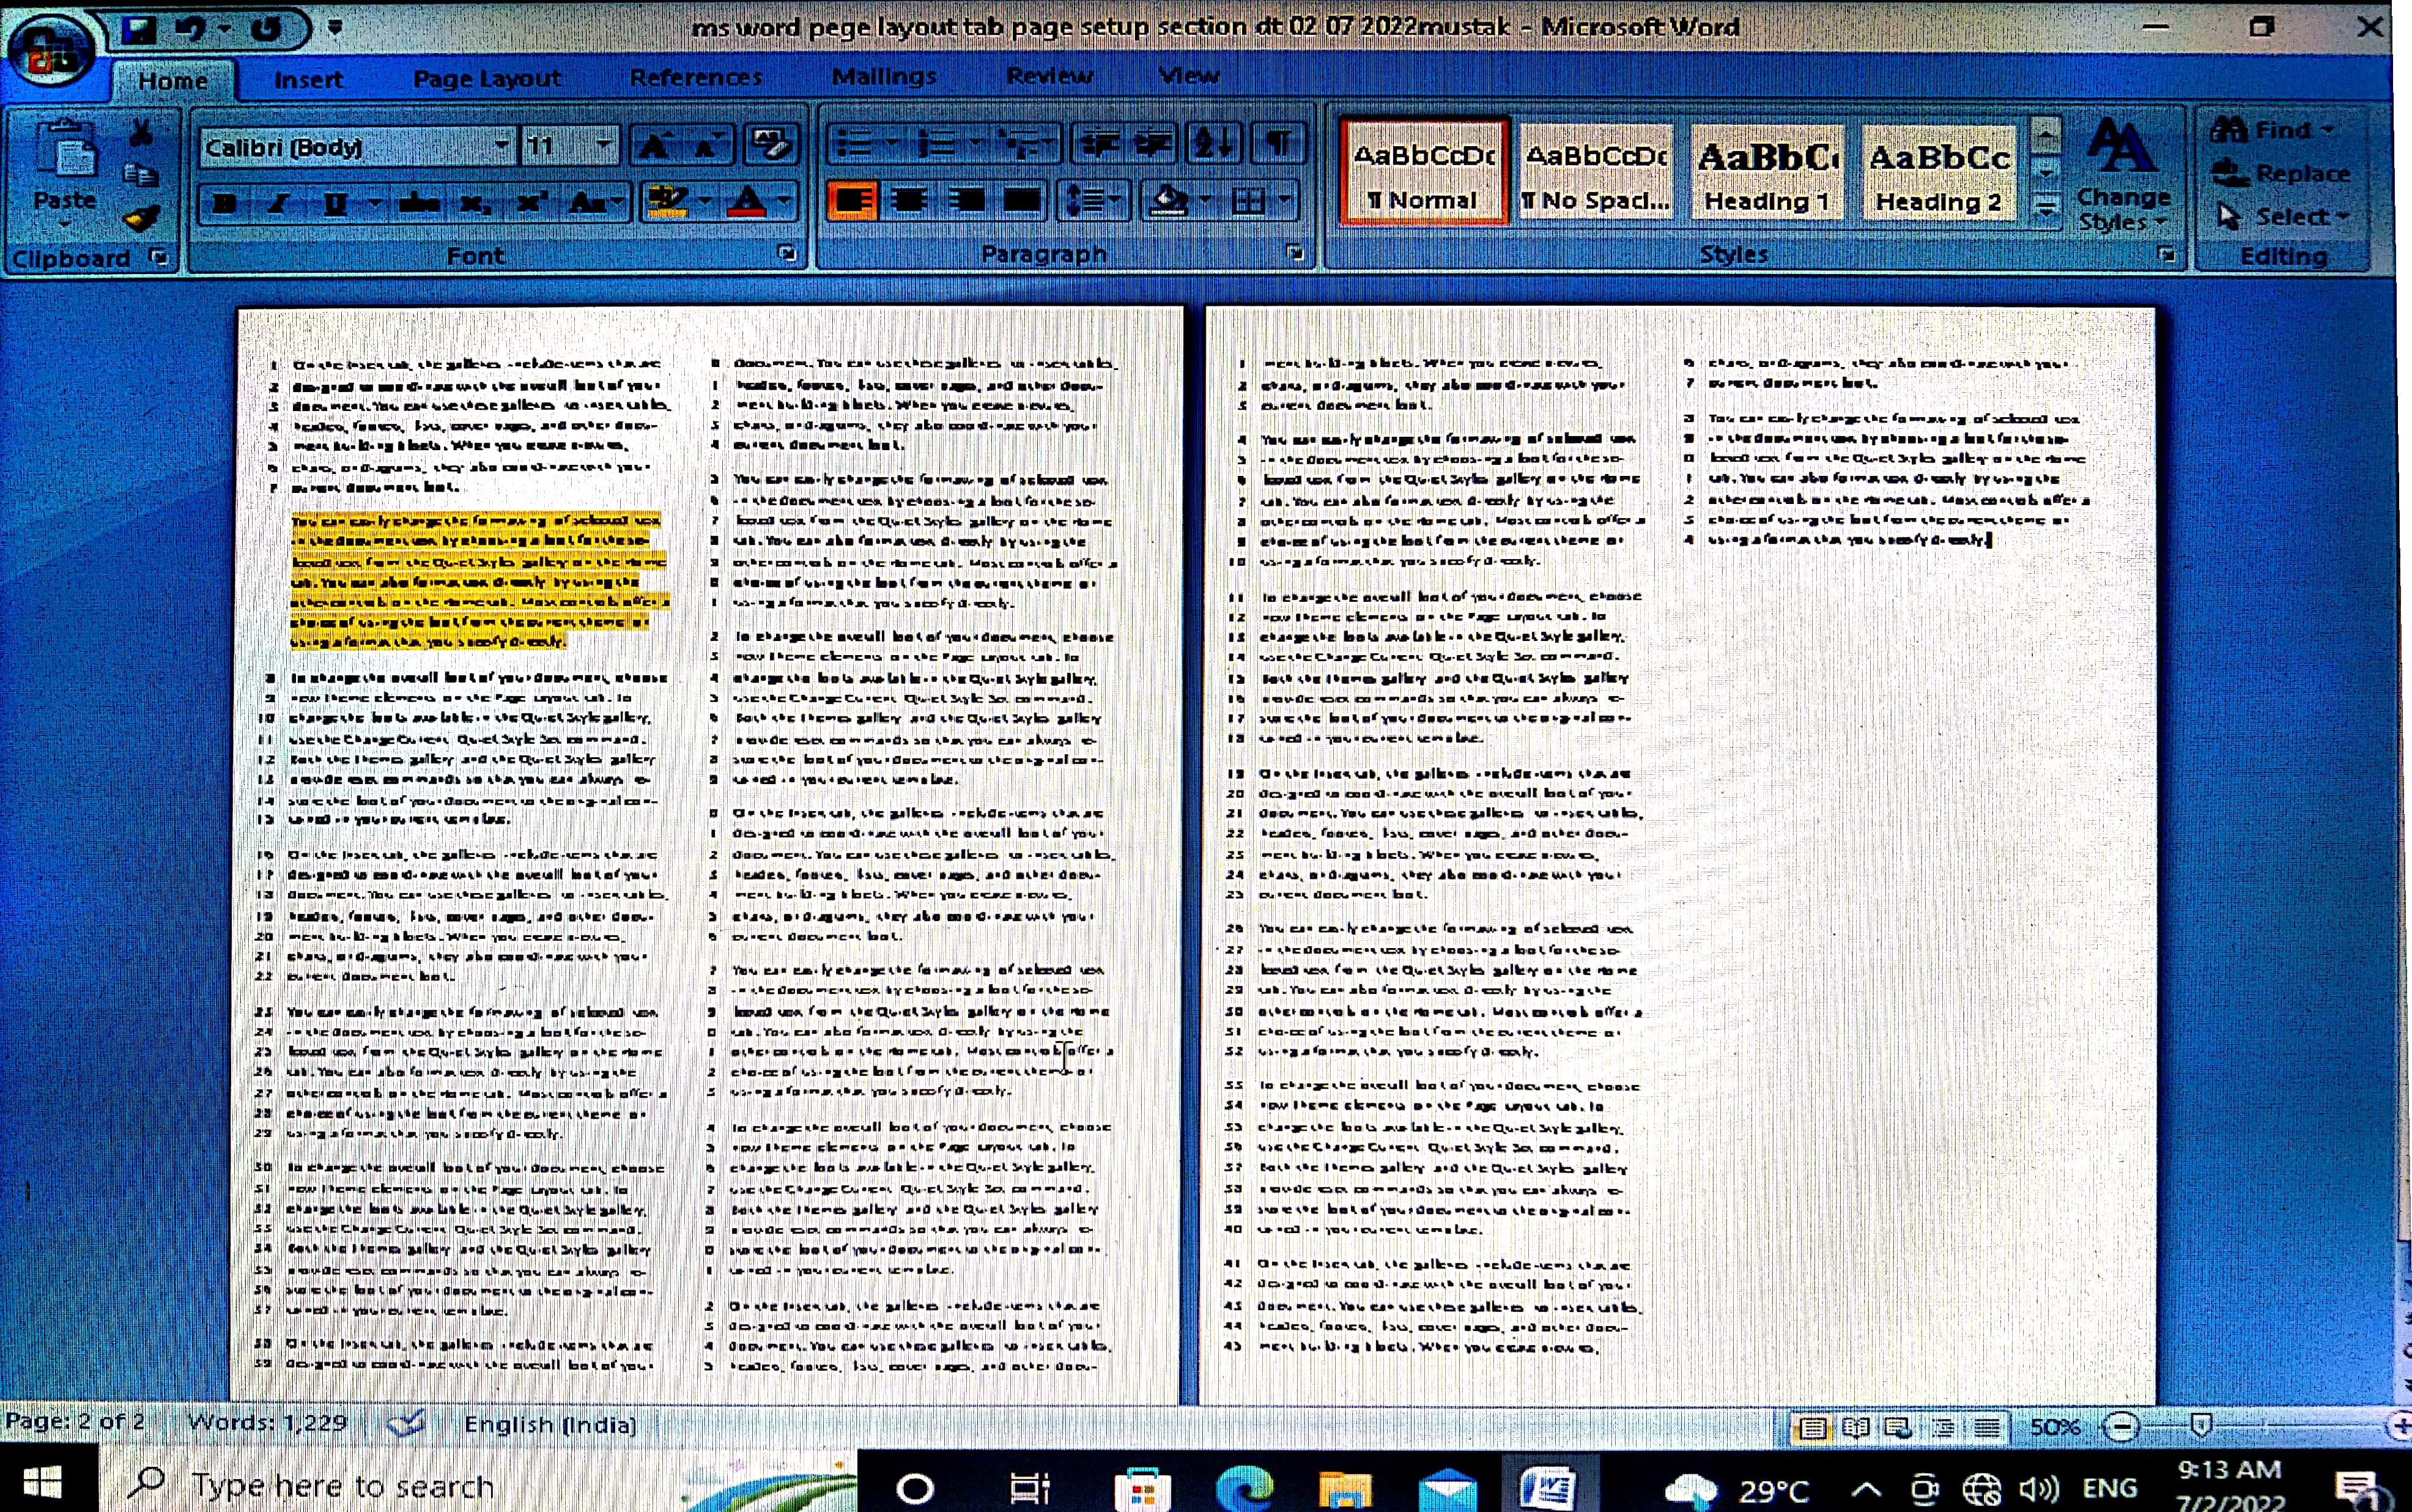Viewport: 2412px width, 1512px height.
Task: Switch to the Page Layout tab
Action: click(487, 78)
